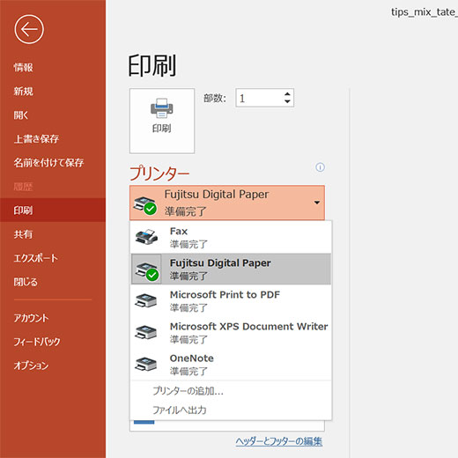Select Fujitsu Digital Paper name in list
The width and height of the screenshot is (458, 458).
(220, 263)
